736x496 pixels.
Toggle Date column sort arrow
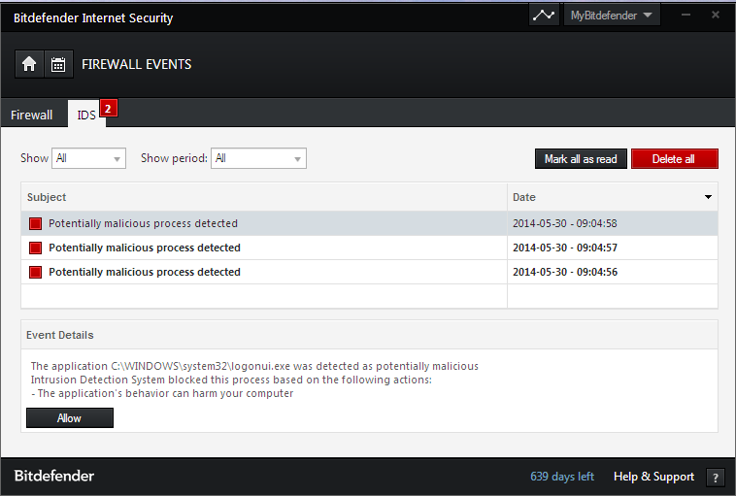coord(708,197)
